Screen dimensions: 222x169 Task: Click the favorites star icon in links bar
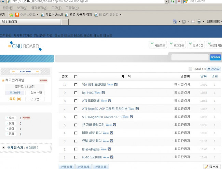click(x=11, y=15)
